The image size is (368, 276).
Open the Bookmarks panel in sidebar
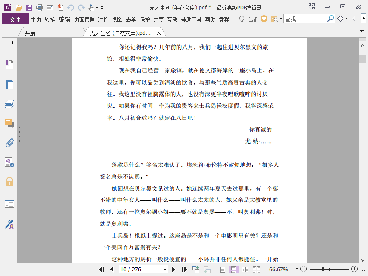pyautogui.click(x=9, y=65)
